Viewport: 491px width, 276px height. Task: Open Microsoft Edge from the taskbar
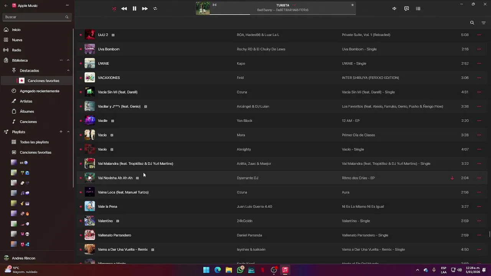pos(217,270)
